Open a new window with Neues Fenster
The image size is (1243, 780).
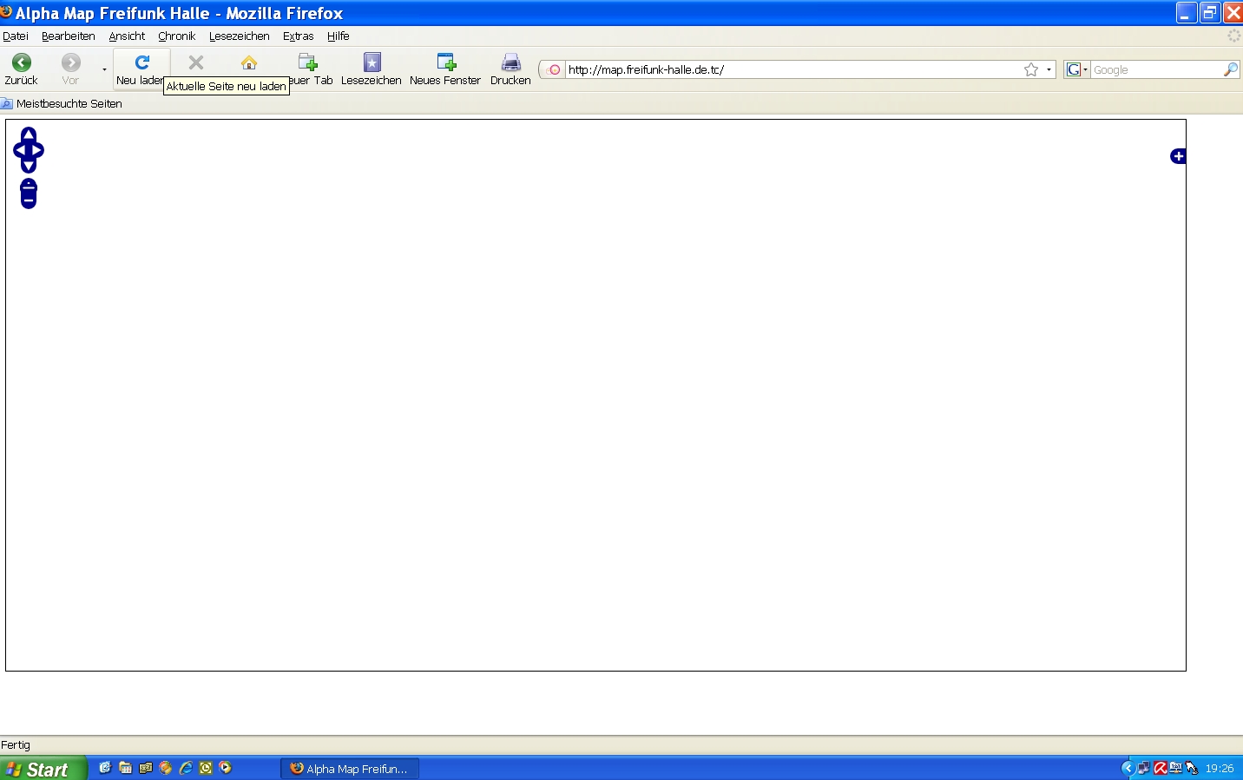tap(445, 69)
